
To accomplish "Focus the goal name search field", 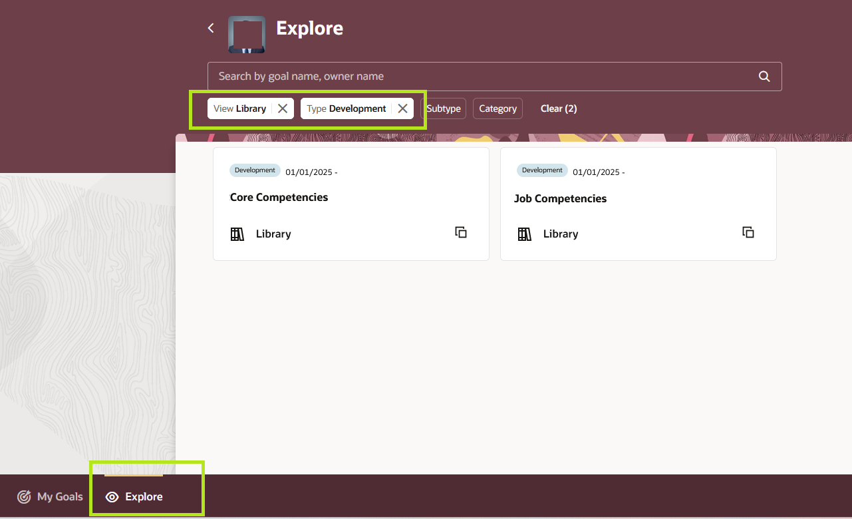I will (494, 77).
